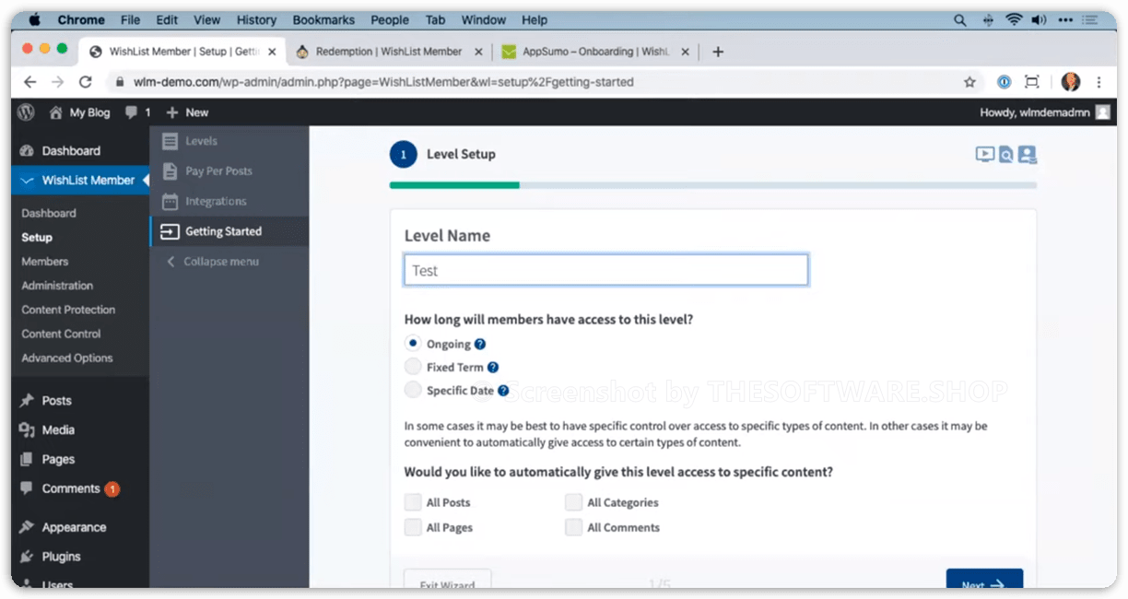1128x599 pixels.
Task: Go back with the browser back arrow
Action: (30, 82)
